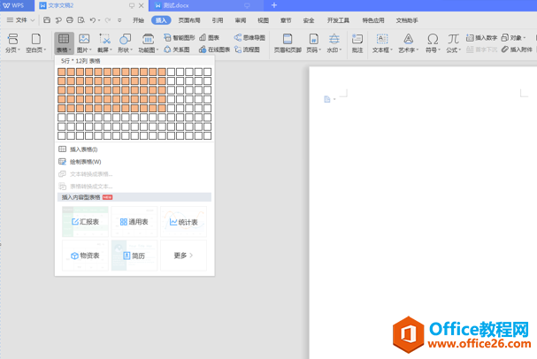Open the 图片 (Picture) insert tool
The image size is (537, 359).
pyautogui.click(x=84, y=43)
